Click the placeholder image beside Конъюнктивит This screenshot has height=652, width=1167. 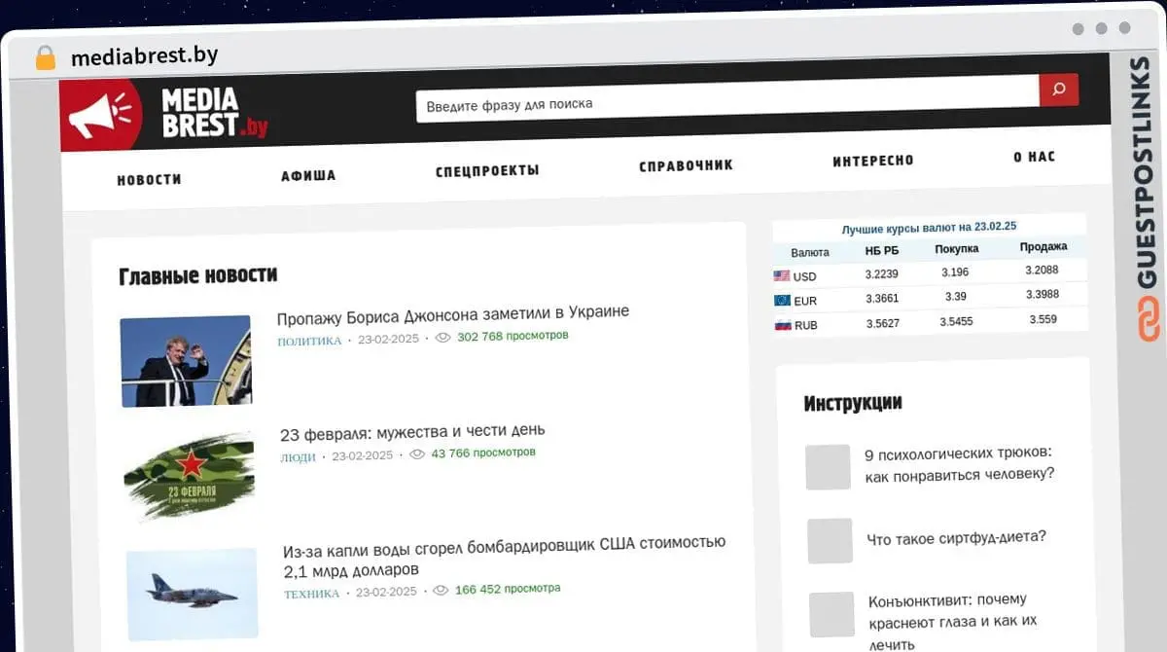831,615
